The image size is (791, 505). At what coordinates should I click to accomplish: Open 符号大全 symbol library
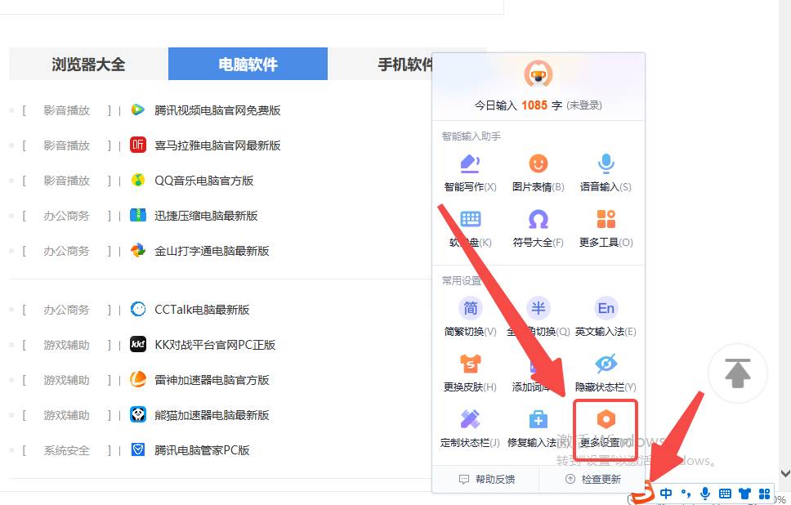pos(538,229)
